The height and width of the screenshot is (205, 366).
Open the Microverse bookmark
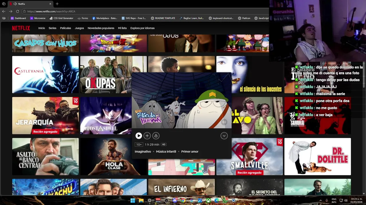click(38, 18)
